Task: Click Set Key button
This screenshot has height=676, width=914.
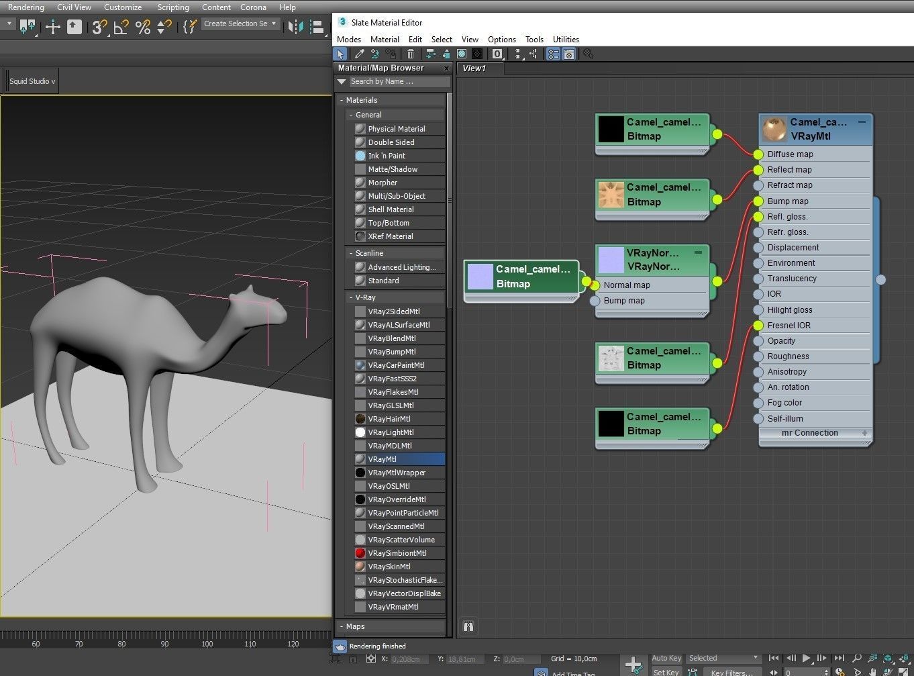Action: tap(666, 672)
